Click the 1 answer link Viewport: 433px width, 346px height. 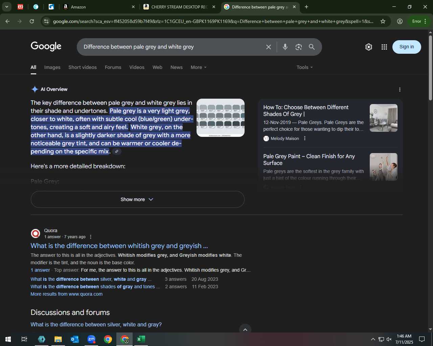pos(40,270)
